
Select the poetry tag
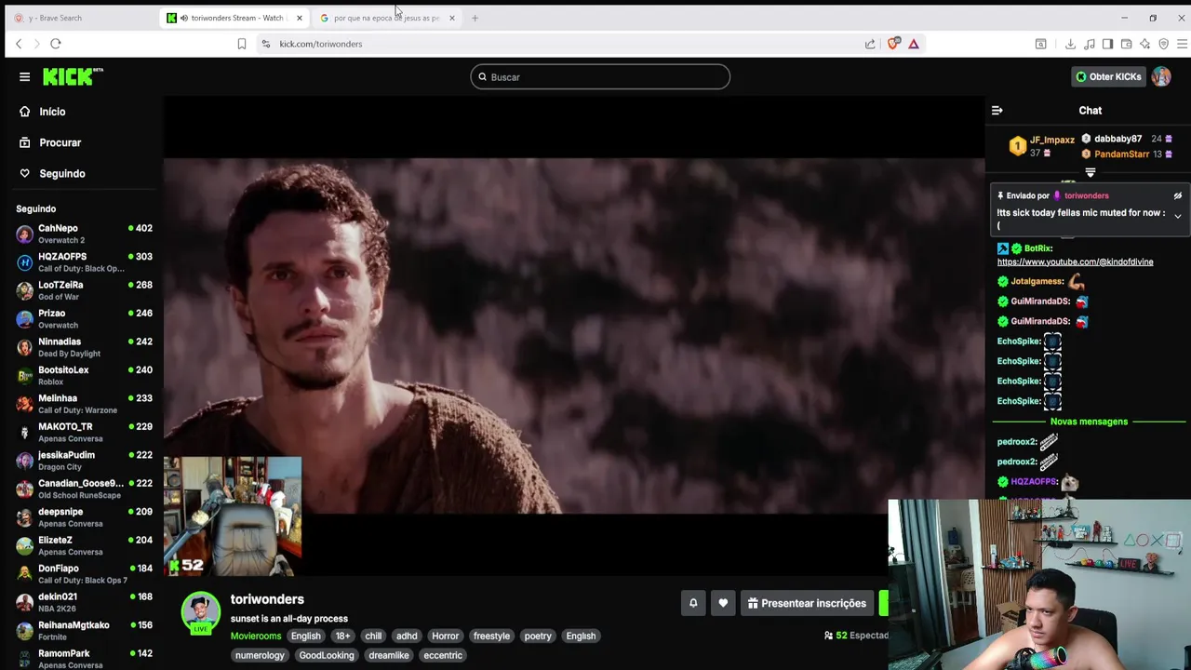click(x=538, y=636)
